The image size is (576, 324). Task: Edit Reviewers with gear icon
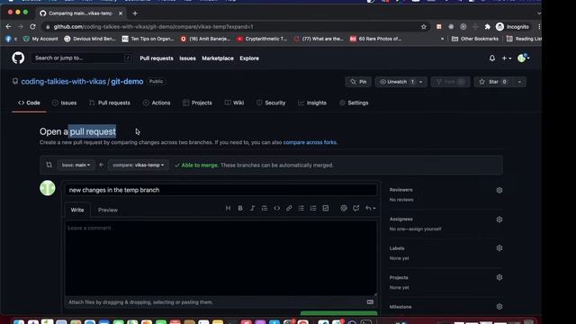click(499, 190)
